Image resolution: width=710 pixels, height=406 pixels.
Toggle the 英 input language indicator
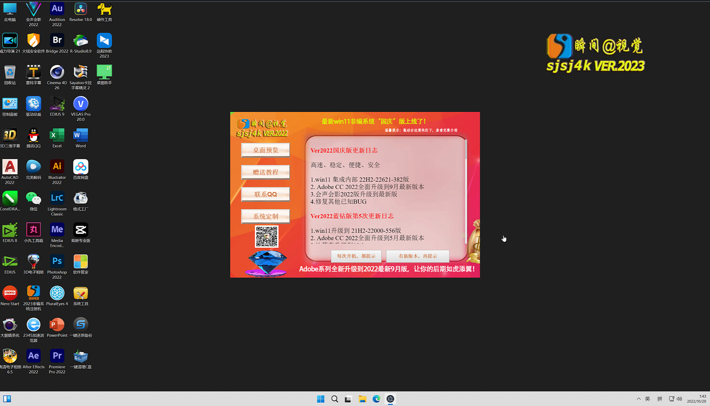[647, 399]
